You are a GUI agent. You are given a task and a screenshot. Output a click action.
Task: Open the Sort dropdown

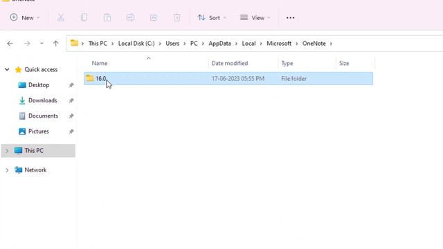coord(212,18)
